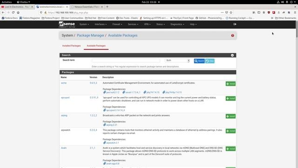Open the Avahi package link
The width and height of the screenshot is (298, 168).
(x=64, y=148)
